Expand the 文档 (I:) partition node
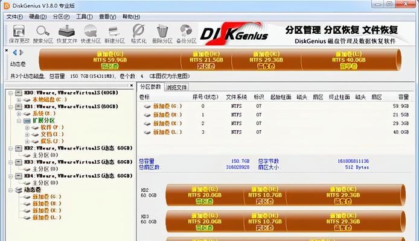Image resolution: width=419 pixels, height=241 pixels. coord(27,134)
